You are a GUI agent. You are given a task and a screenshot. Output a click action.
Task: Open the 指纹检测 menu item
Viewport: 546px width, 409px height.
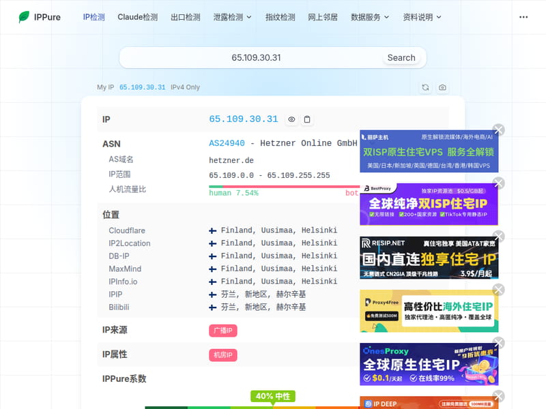(281, 17)
